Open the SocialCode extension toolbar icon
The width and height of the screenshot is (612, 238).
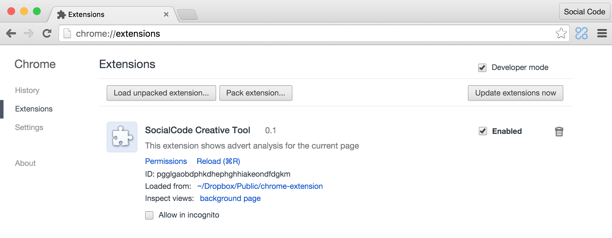click(x=581, y=33)
